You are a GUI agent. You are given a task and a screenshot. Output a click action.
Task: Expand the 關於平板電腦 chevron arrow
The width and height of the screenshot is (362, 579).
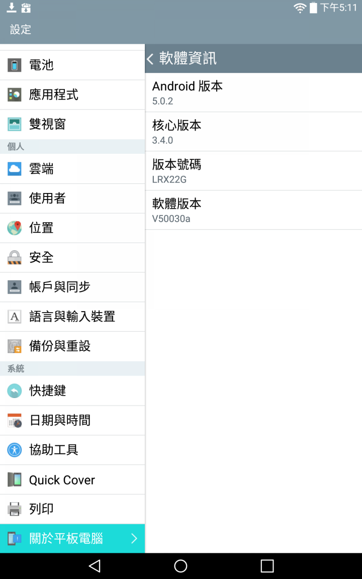click(134, 538)
